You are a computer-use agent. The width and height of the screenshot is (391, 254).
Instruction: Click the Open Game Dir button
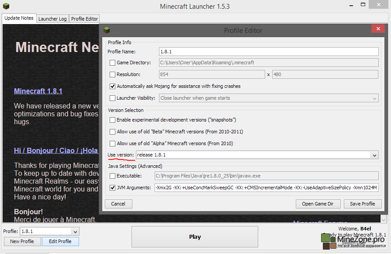click(318, 204)
